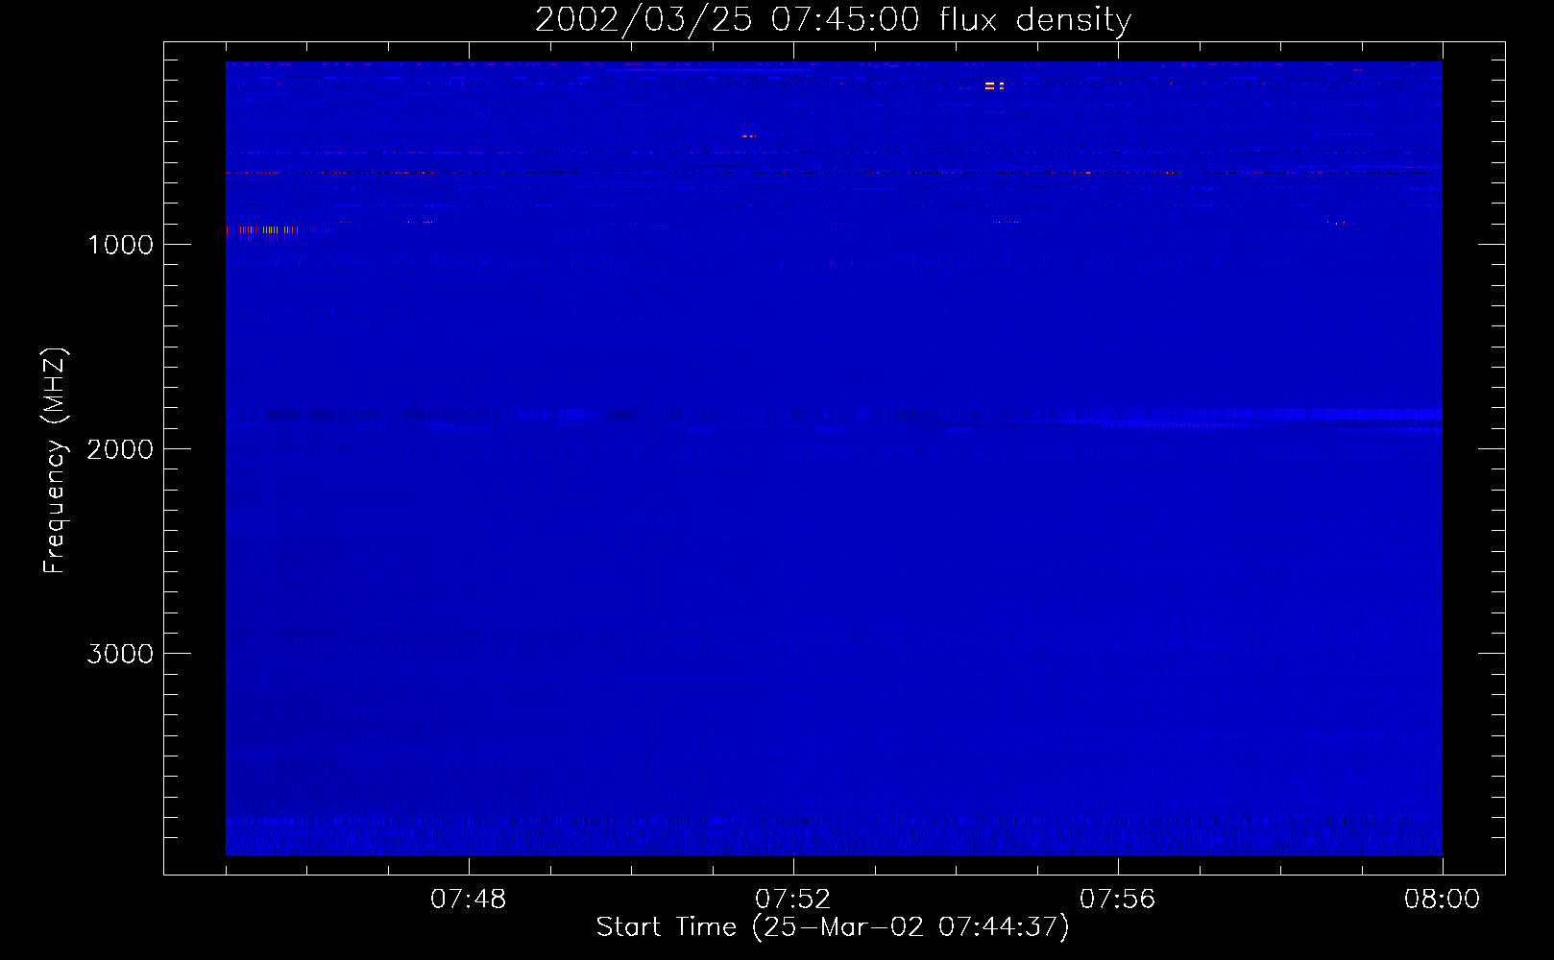
Task: Click the 07:48 time tick label
Action: point(469,900)
